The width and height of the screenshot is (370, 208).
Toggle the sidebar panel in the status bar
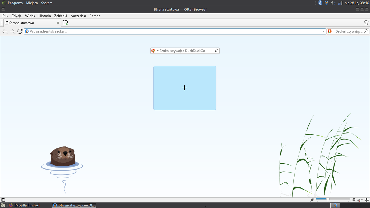point(3,200)
